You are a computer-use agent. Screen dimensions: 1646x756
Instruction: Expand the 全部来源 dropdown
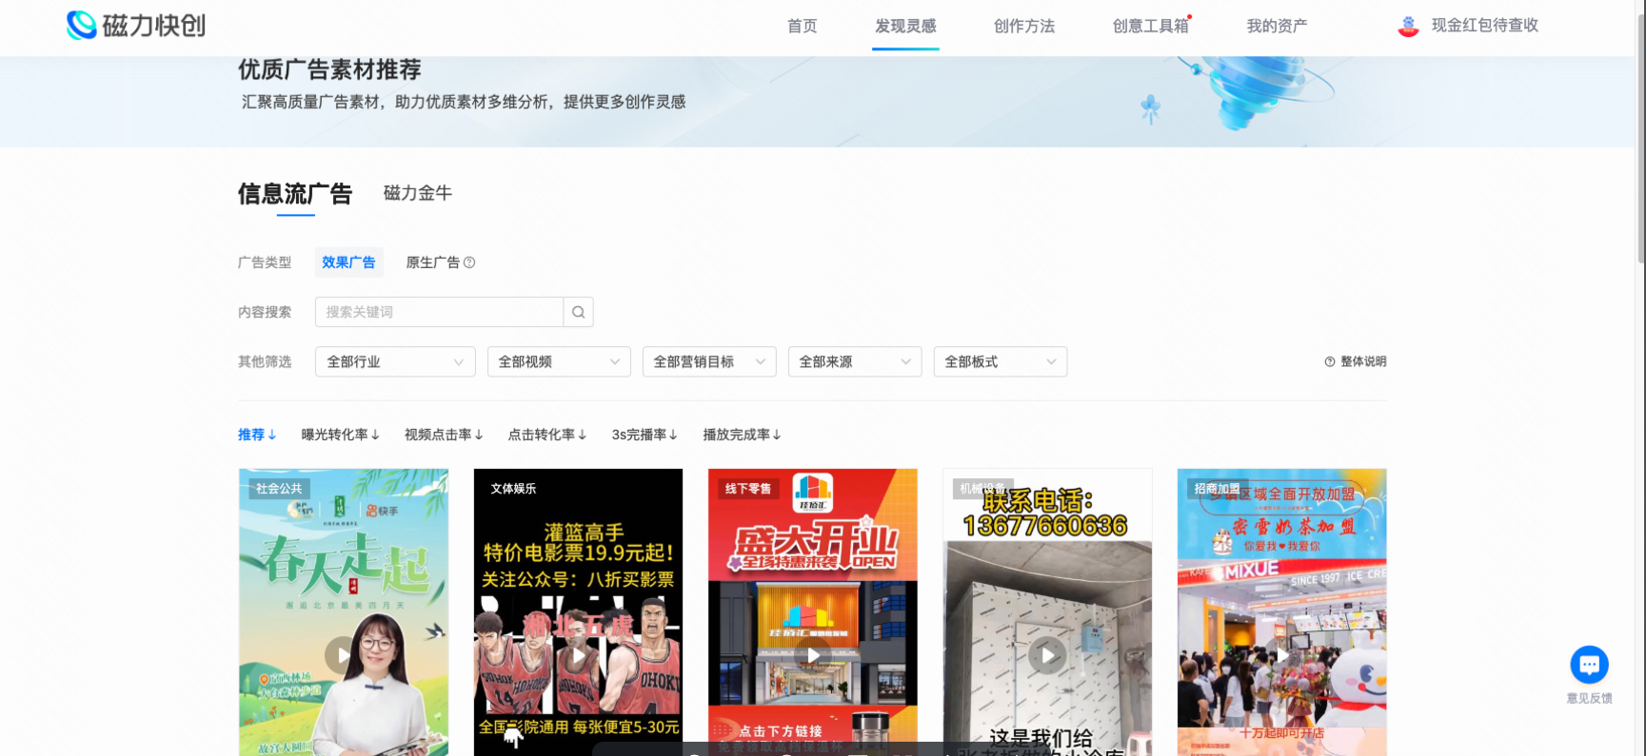[855, 361]
